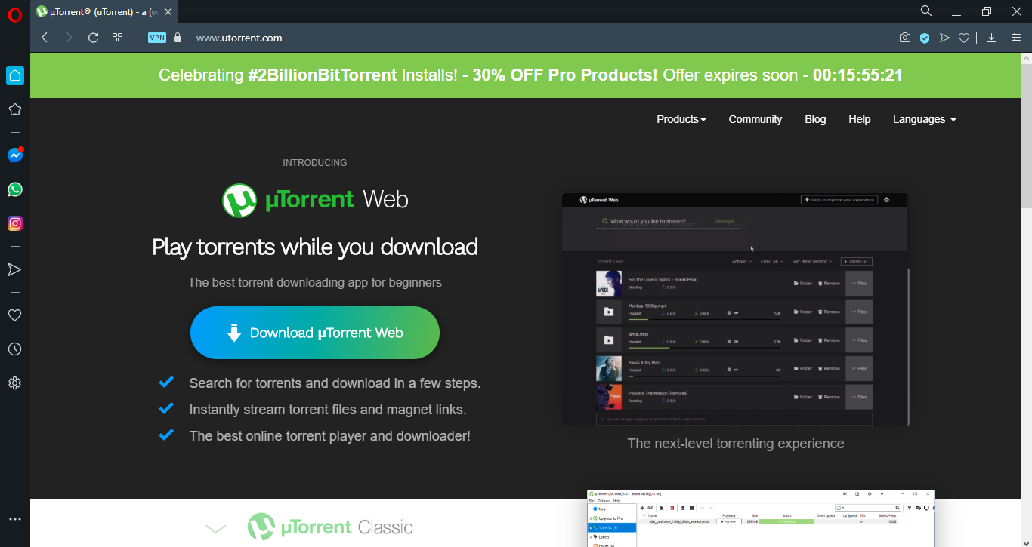Open the Opera menu logo
Viewport: 1032px width, 547px height.
[15, 14]
